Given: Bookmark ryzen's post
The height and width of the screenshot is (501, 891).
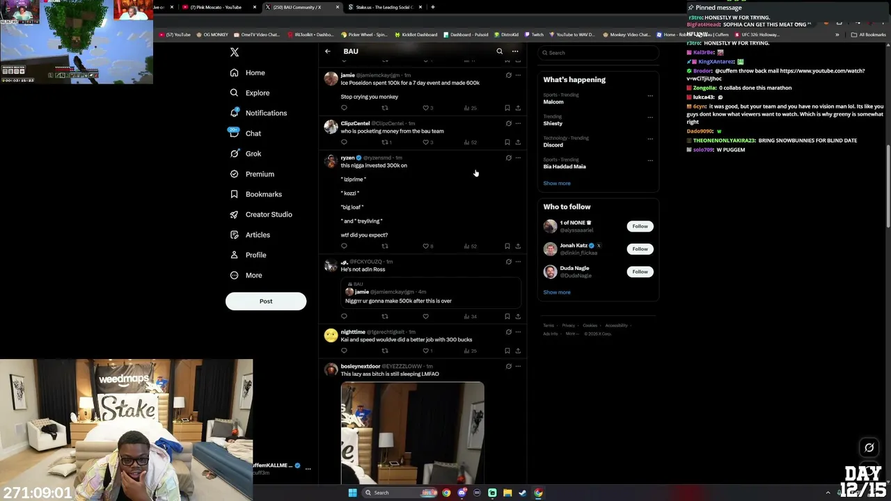Looking at the screenshot, I should pos(507,246).
